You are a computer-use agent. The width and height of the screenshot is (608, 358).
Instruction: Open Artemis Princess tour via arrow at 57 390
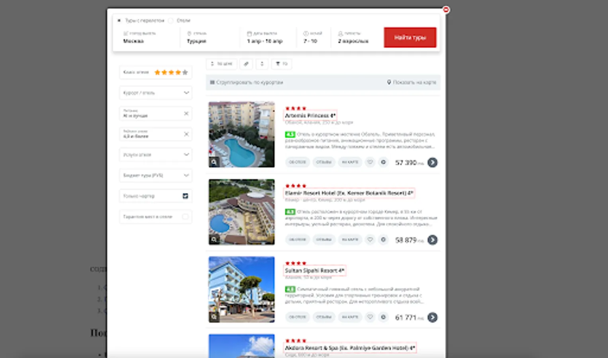(432, 162)
